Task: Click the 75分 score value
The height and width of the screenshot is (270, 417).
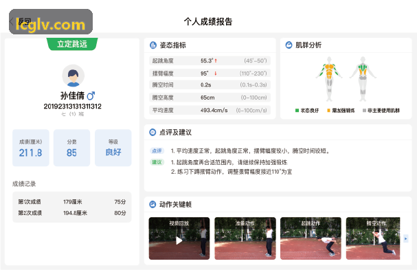Action: pyautogui.click(x=120, y=202)
